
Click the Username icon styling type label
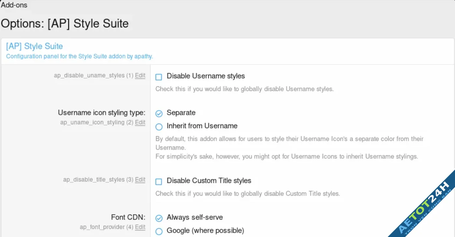tap(102, 113)
